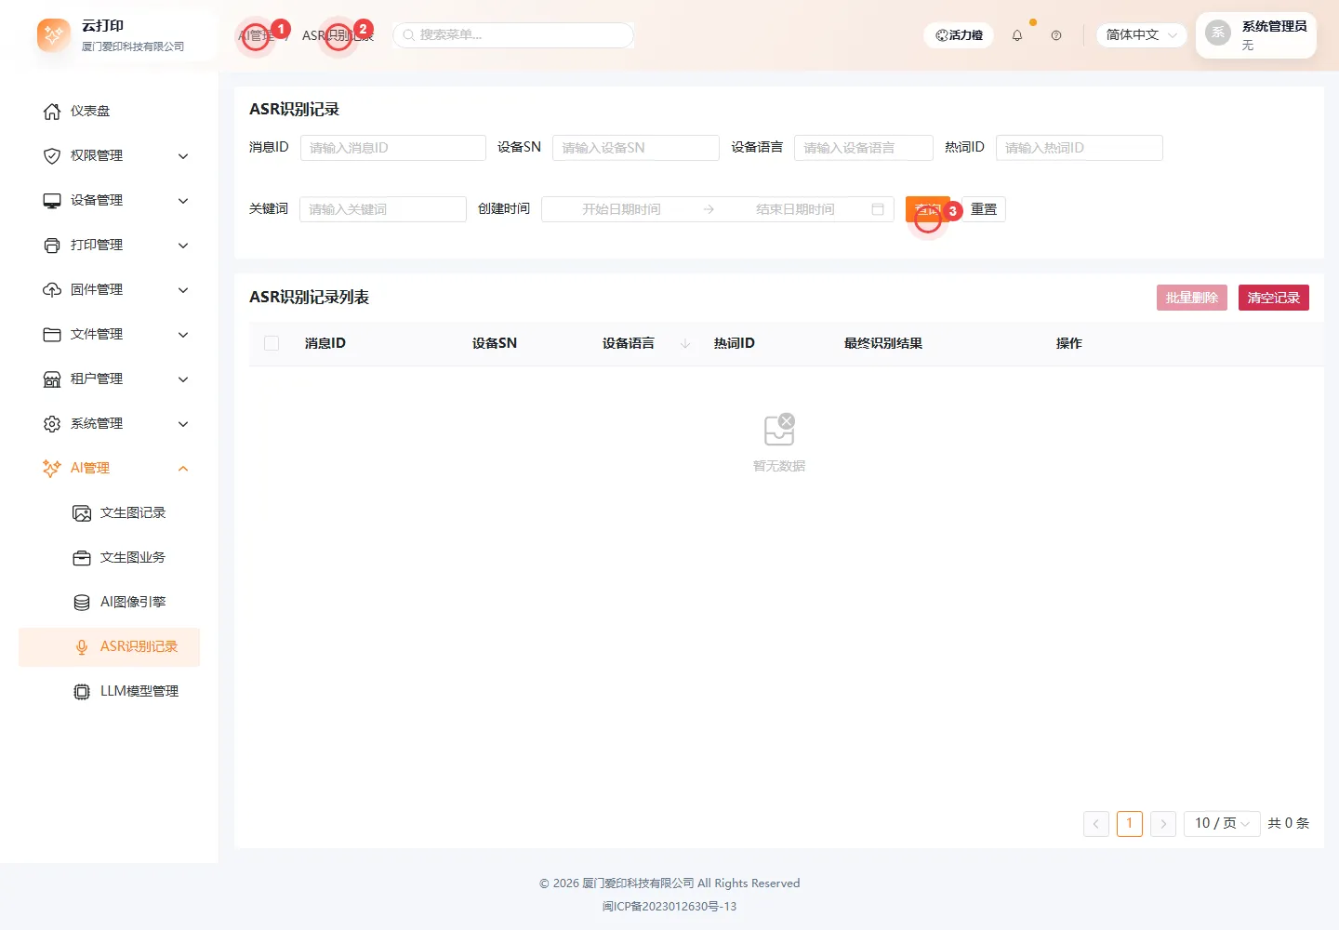This screenshot has height=930, width=1339.
Task: Expand the 设备管理 menu chevron
Action: click(183, 201)
